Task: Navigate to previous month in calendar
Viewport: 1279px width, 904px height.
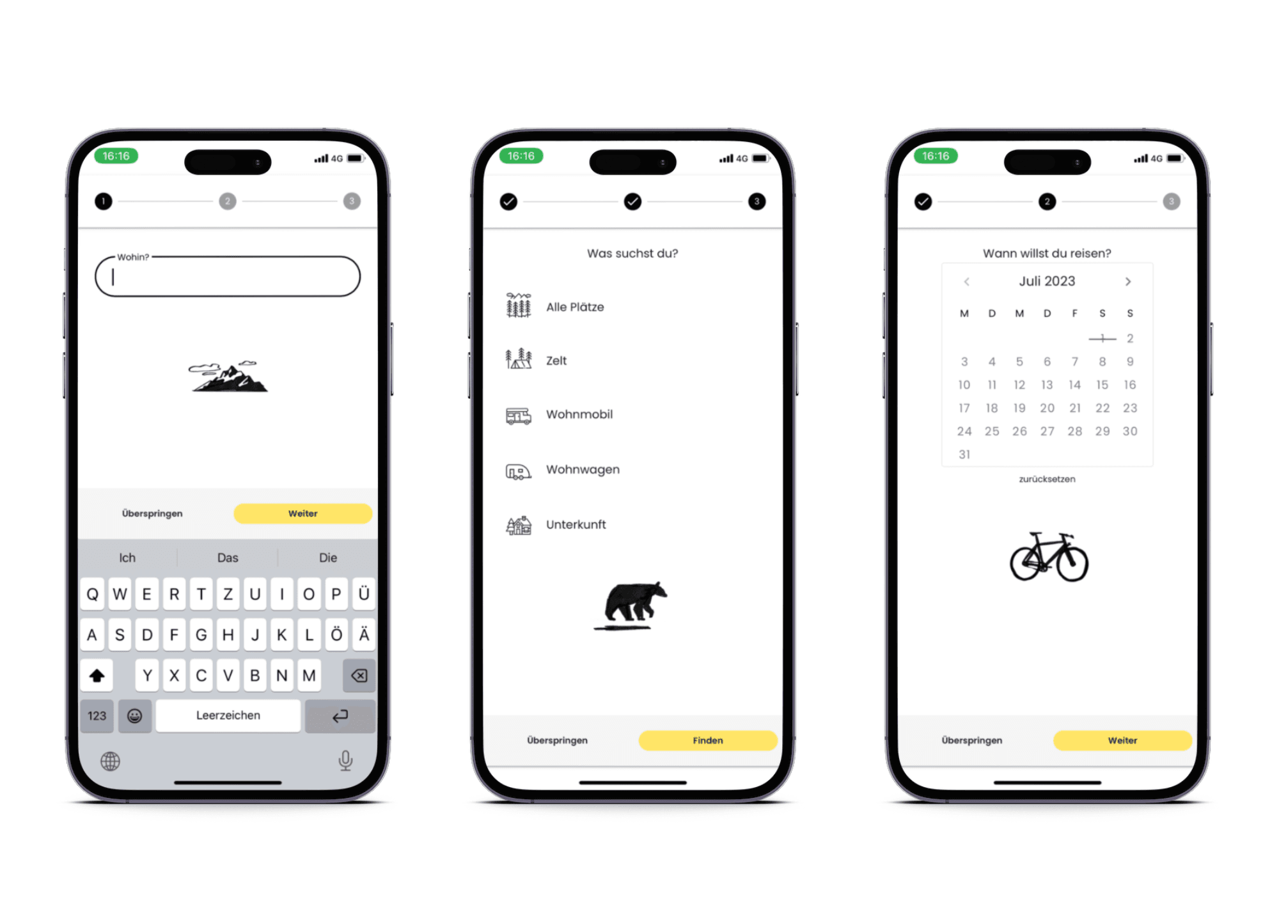Action: point(966,283)
